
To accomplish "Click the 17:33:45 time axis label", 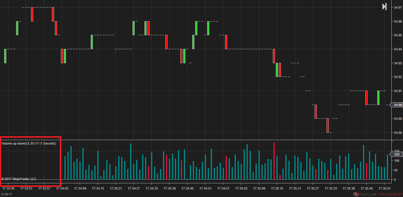I will (8, 188).
